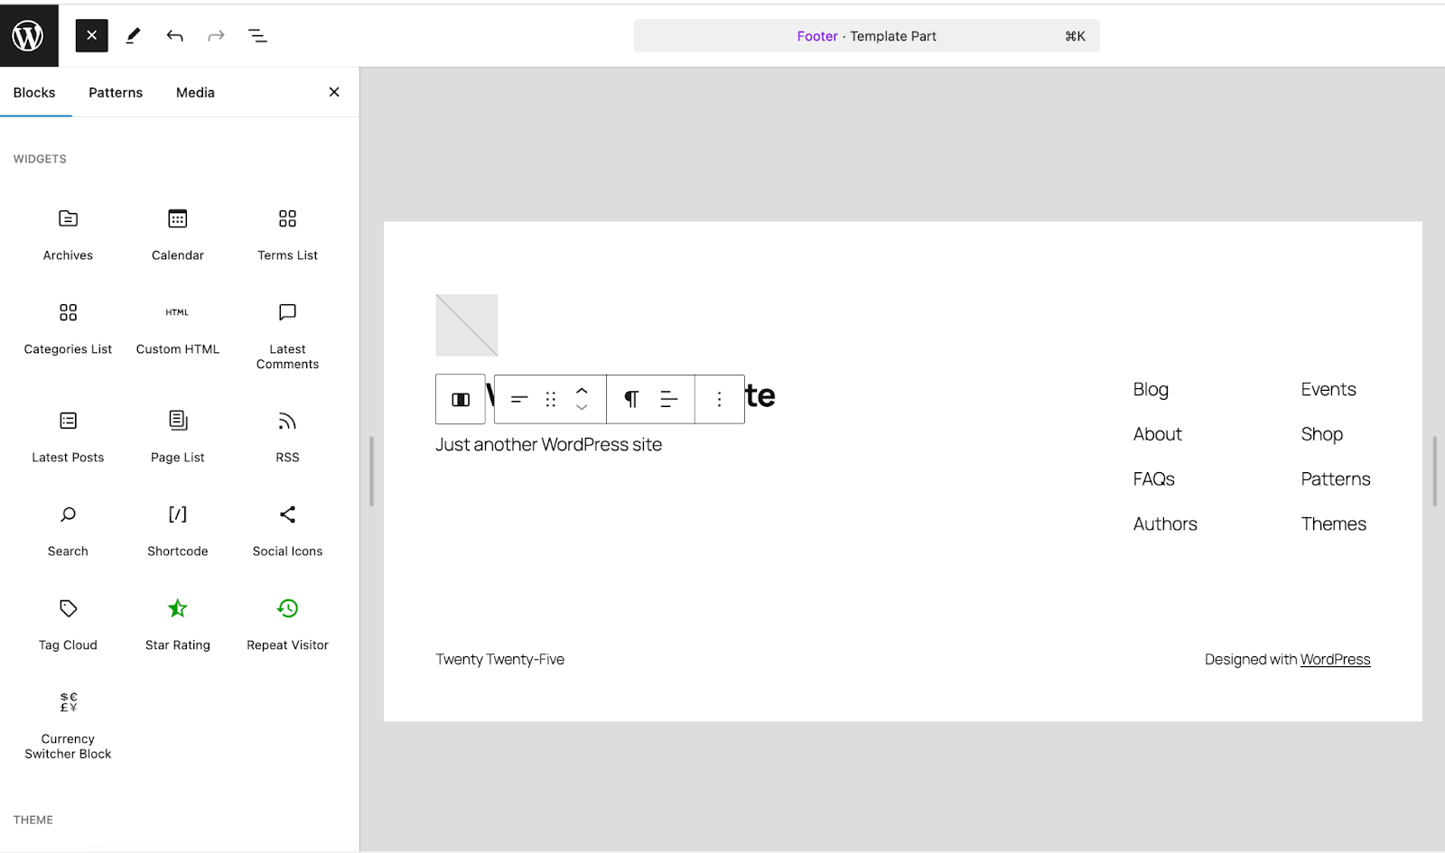Insert the Search widget block
The width and height of the screenshot is (1445, 853).
[68, 529]
